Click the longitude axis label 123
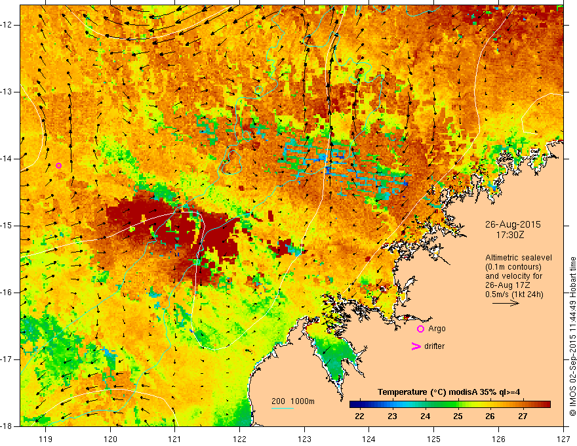The height and width of the screenshot is (446, 577). (304, 439)
